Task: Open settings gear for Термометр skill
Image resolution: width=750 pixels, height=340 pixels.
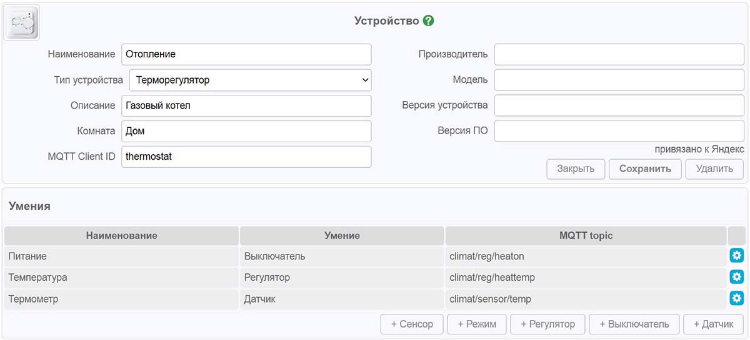Action: [737, 298]
